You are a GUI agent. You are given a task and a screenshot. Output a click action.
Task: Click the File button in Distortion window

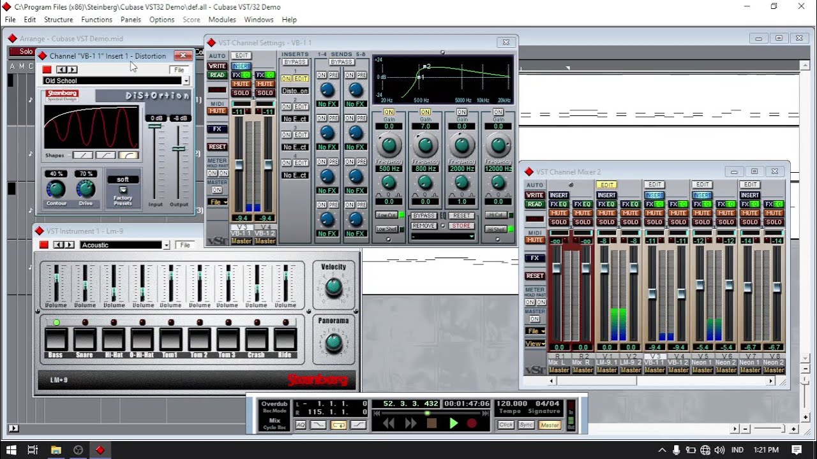pos(179,70)
